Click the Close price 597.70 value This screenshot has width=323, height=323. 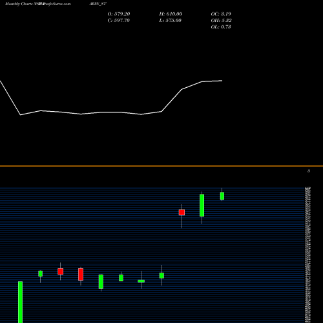119,21
